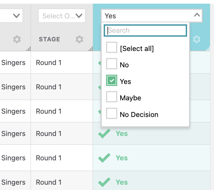214x190 pixels.
Task: Click the resize handle of the leftmost column
Action: [29, 49]
